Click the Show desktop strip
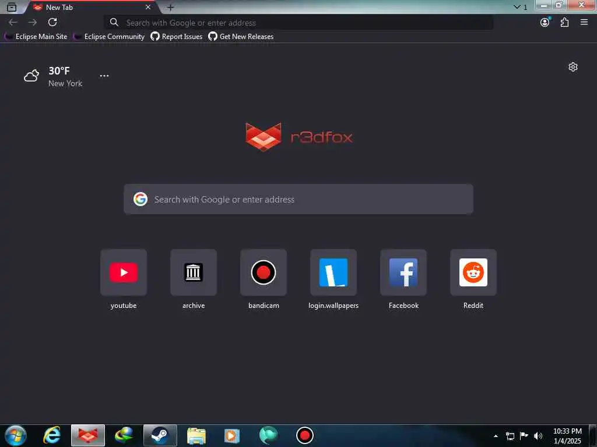 click(x=593, y=435)
